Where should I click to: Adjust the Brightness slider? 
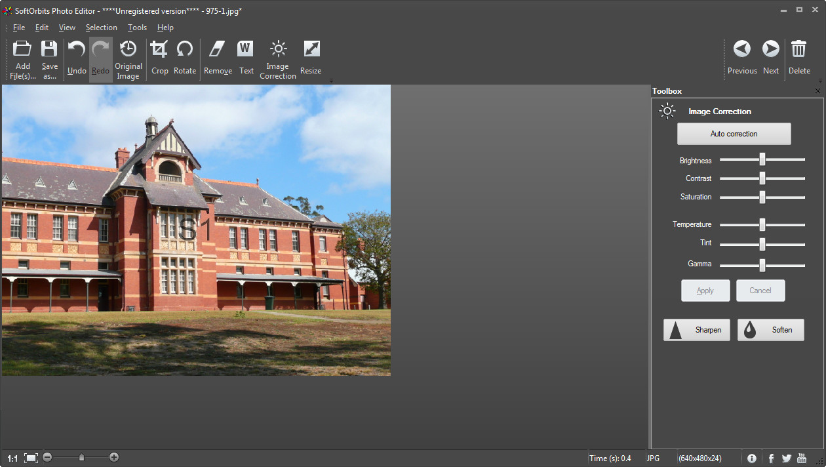click(762, 159)
